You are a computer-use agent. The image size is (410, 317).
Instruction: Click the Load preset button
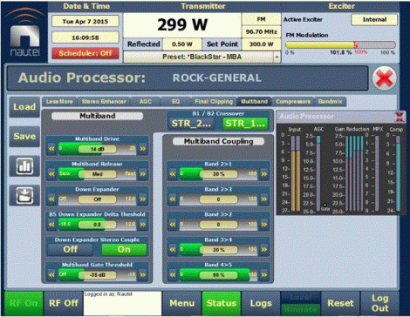tap(24, 107)
